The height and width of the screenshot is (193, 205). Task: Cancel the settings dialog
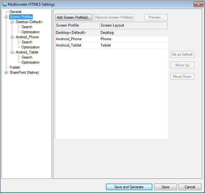click(190, 187)
